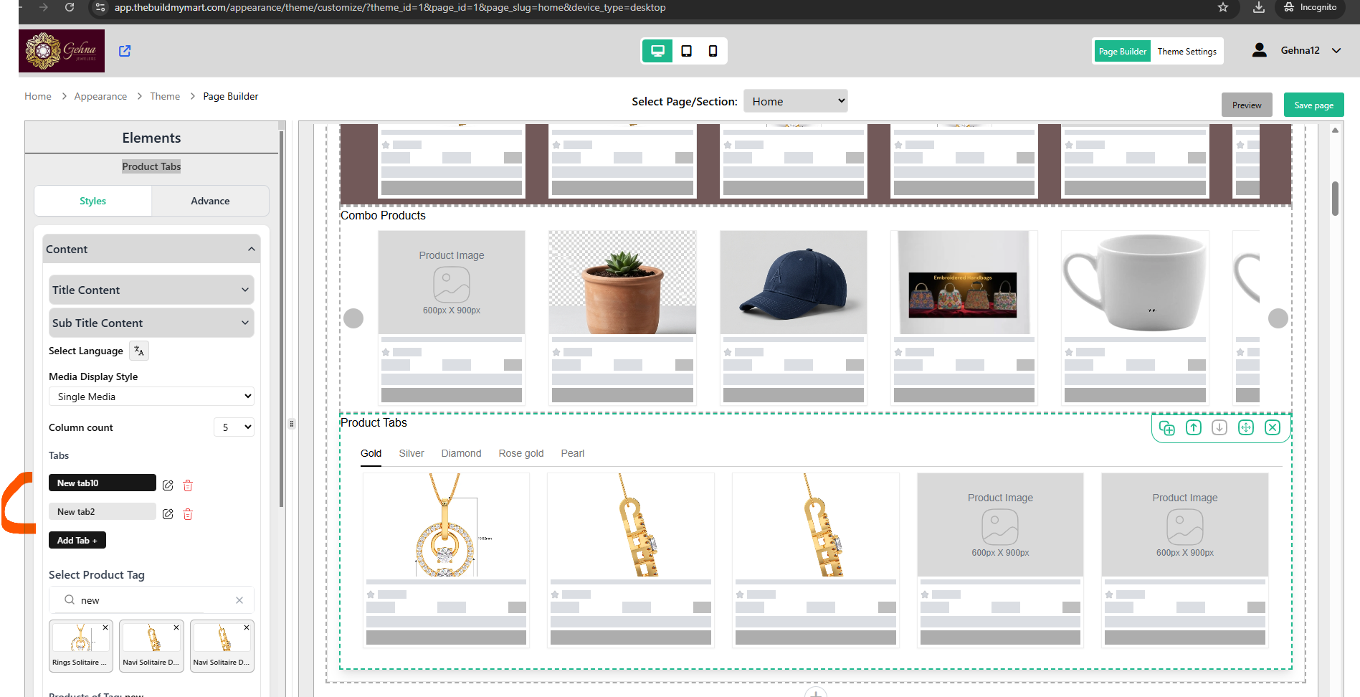Select the Diamond product tab

pyautogui.click(x=461, y=453)
